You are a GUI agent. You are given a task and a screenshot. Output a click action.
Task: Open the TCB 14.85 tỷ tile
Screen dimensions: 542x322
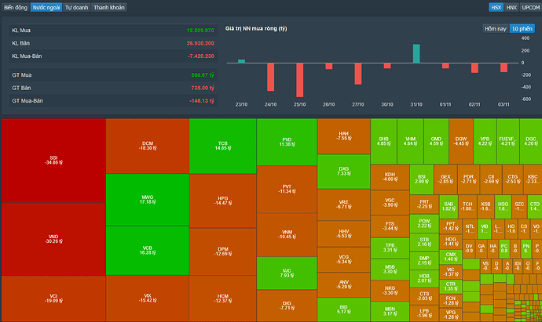coord(223,146)
